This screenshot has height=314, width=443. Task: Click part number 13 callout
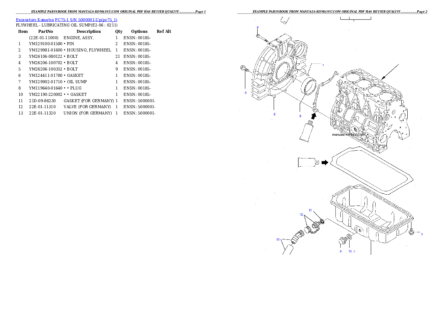coord(278,240)
